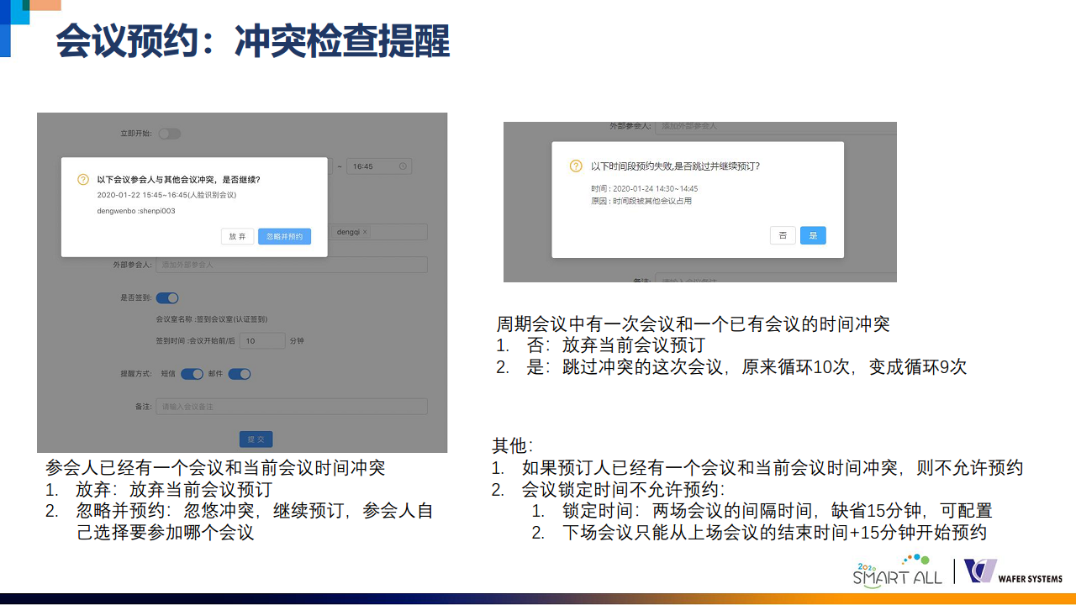
Task: Click the 备注 input in left form
Action: (291, 407)
